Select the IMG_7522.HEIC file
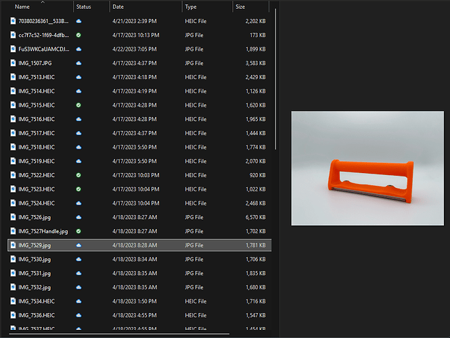The width and height of the screenshot is (450, 338). point(139,175)
